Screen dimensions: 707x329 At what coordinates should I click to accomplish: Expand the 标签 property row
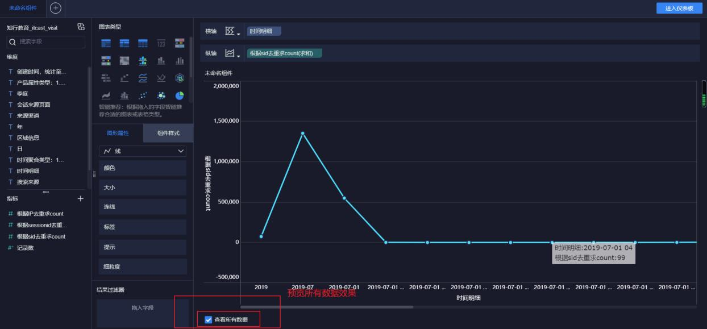[143, 227]
